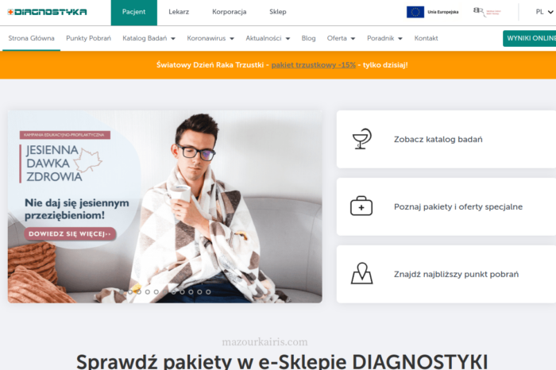Click Dowiedz się więcej banner button

click(70, 234)
